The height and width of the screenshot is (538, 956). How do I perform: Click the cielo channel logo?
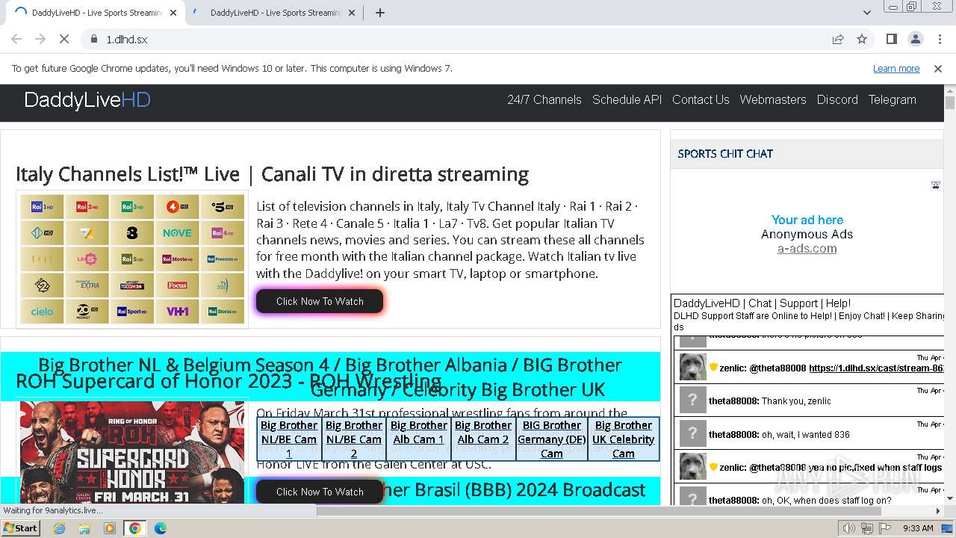point(43,312)
